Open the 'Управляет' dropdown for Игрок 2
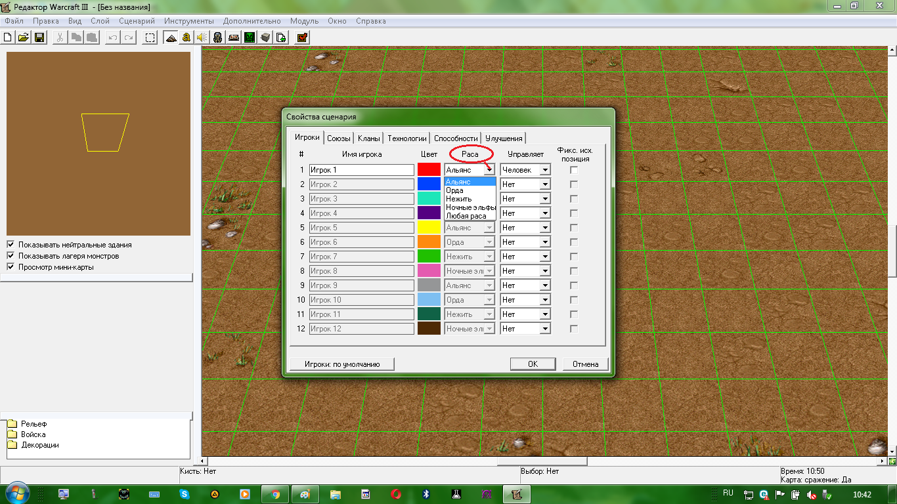This screenshot has height=504, width=897. pos(544,184)
